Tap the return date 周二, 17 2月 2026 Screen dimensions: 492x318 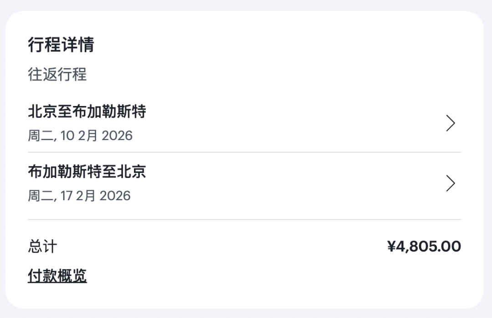tap(79, 196)
